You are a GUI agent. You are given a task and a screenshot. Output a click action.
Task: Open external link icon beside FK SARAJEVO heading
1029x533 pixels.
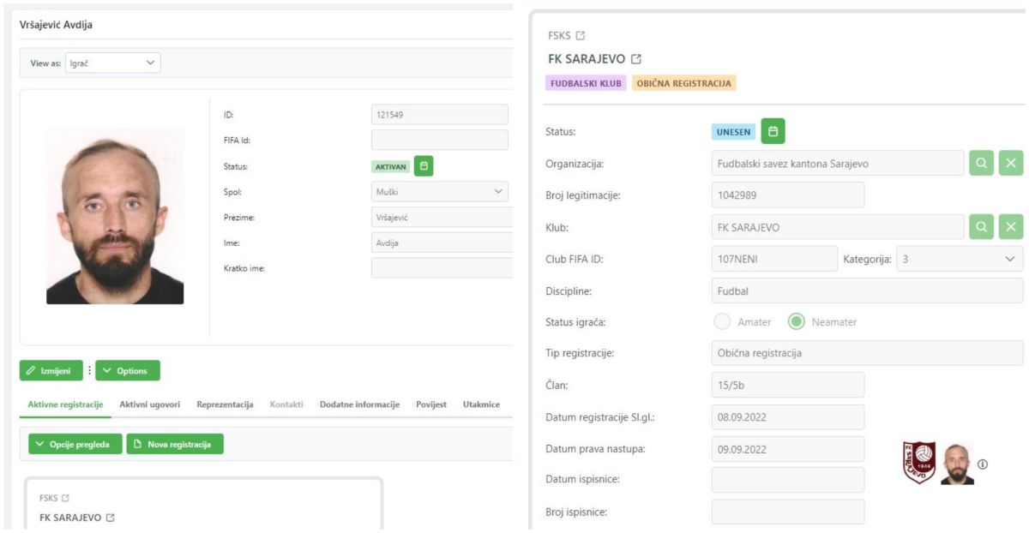coord(636,59)
